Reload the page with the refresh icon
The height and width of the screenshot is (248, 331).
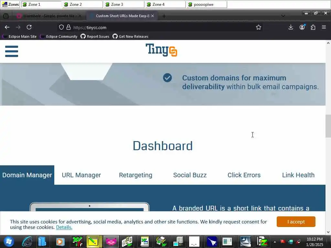point(29,27)
